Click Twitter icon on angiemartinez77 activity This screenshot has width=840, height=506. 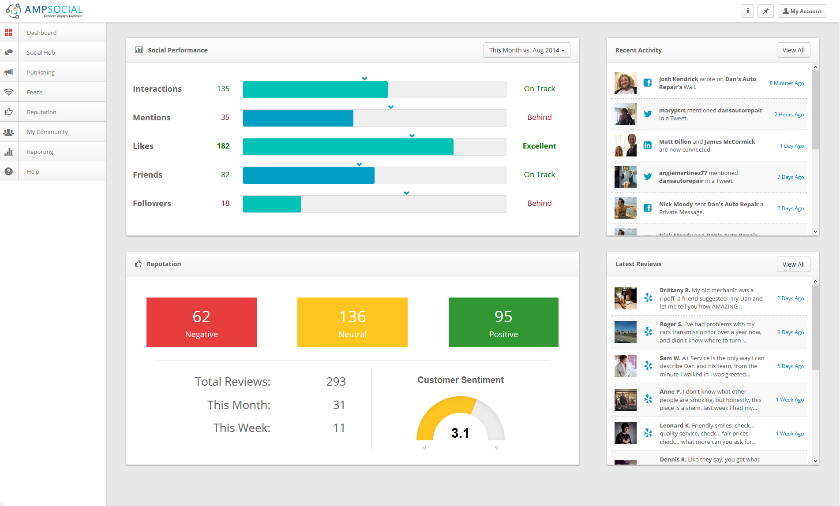[648, 176]
